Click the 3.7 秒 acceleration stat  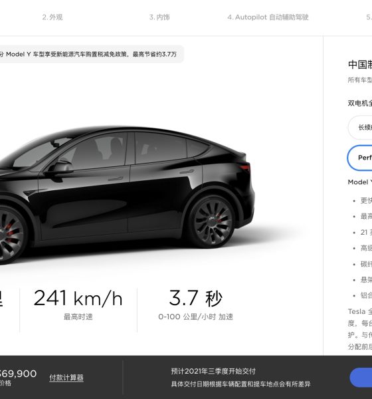point(196,298)
